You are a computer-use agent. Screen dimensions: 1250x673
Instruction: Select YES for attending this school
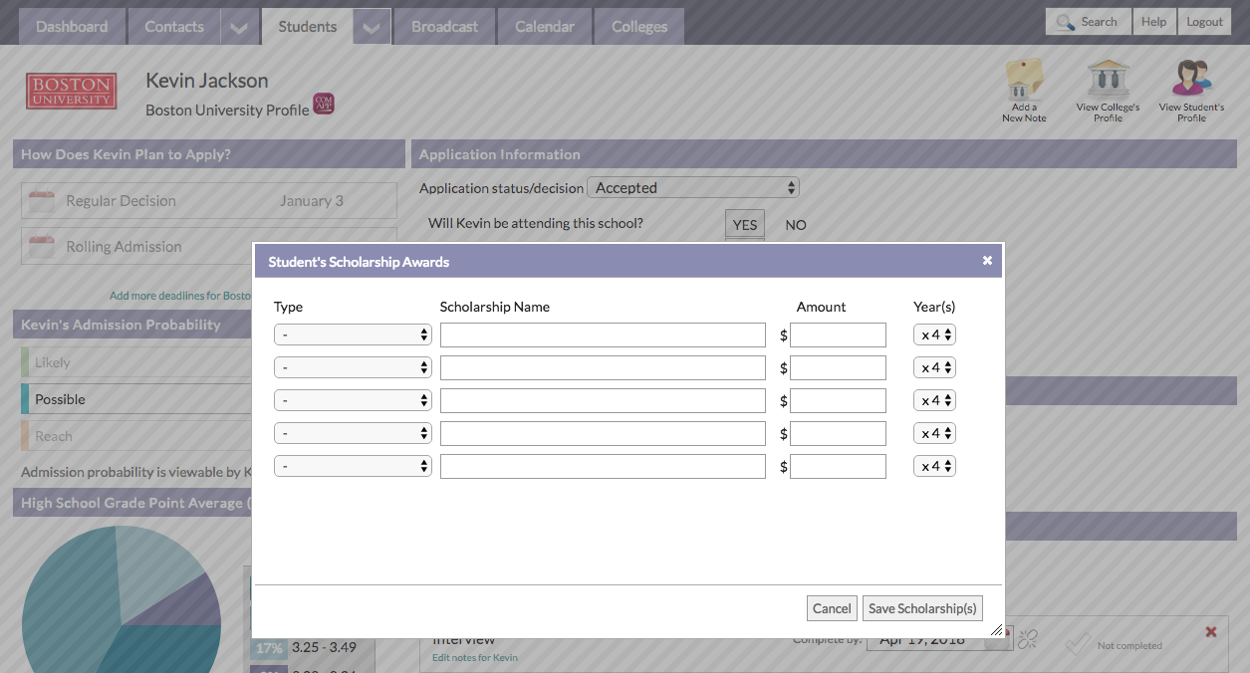click(x=745, y=225)
